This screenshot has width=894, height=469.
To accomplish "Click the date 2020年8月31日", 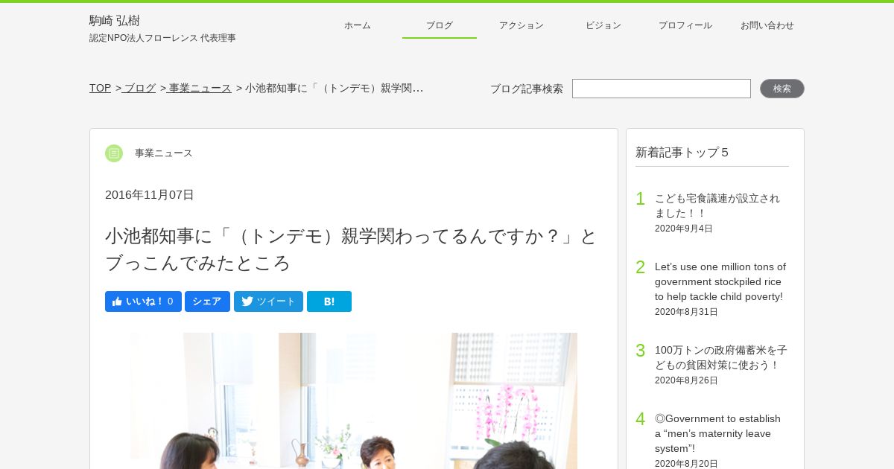I will [686, 312].
